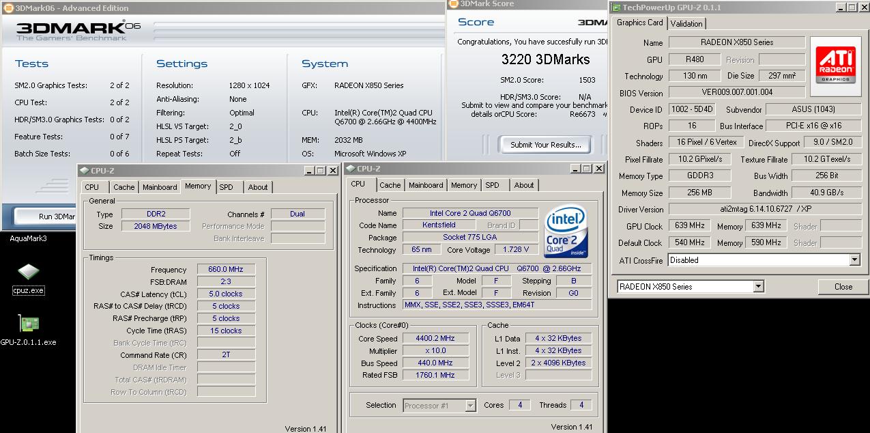Open the Cache tab in the CPU-Z CPU window

(390, 185)
